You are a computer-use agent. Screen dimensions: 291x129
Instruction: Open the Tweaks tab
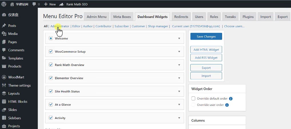[230, 17]
